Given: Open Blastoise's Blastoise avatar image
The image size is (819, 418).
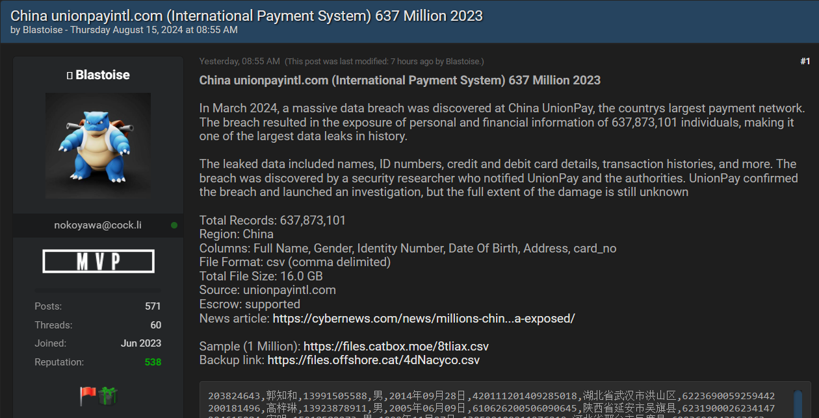Looking at the screenshot, I should click(x=98, y=145).
